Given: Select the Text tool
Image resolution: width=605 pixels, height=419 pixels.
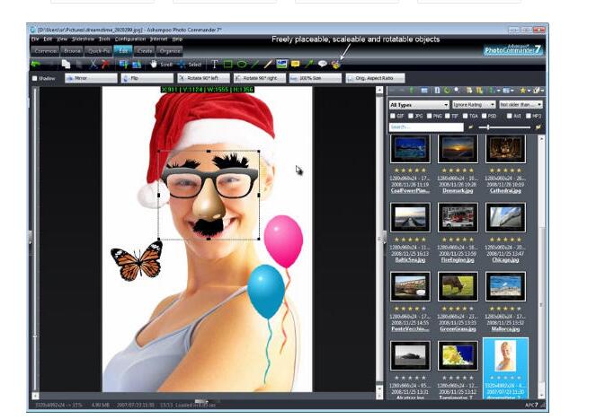Looking at the screenshot, I should (214, 65).
